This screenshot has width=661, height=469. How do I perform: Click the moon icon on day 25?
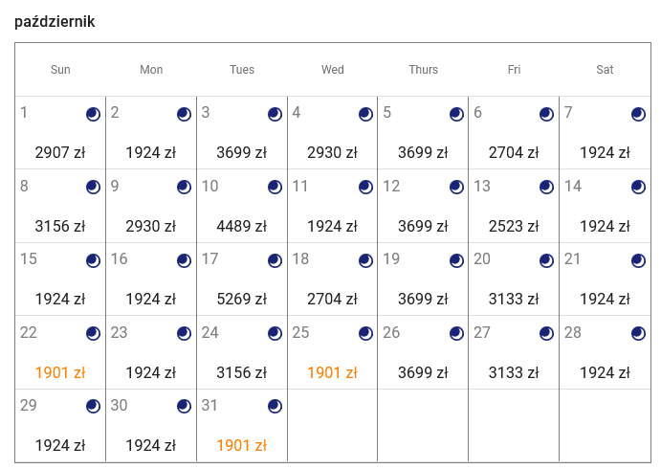tap(365, 334)
